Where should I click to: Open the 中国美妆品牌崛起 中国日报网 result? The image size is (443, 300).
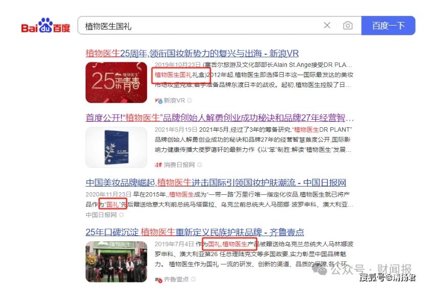[x=216, y=182]
